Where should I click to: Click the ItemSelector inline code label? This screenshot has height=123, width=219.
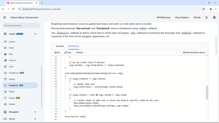tap(63, 33)
